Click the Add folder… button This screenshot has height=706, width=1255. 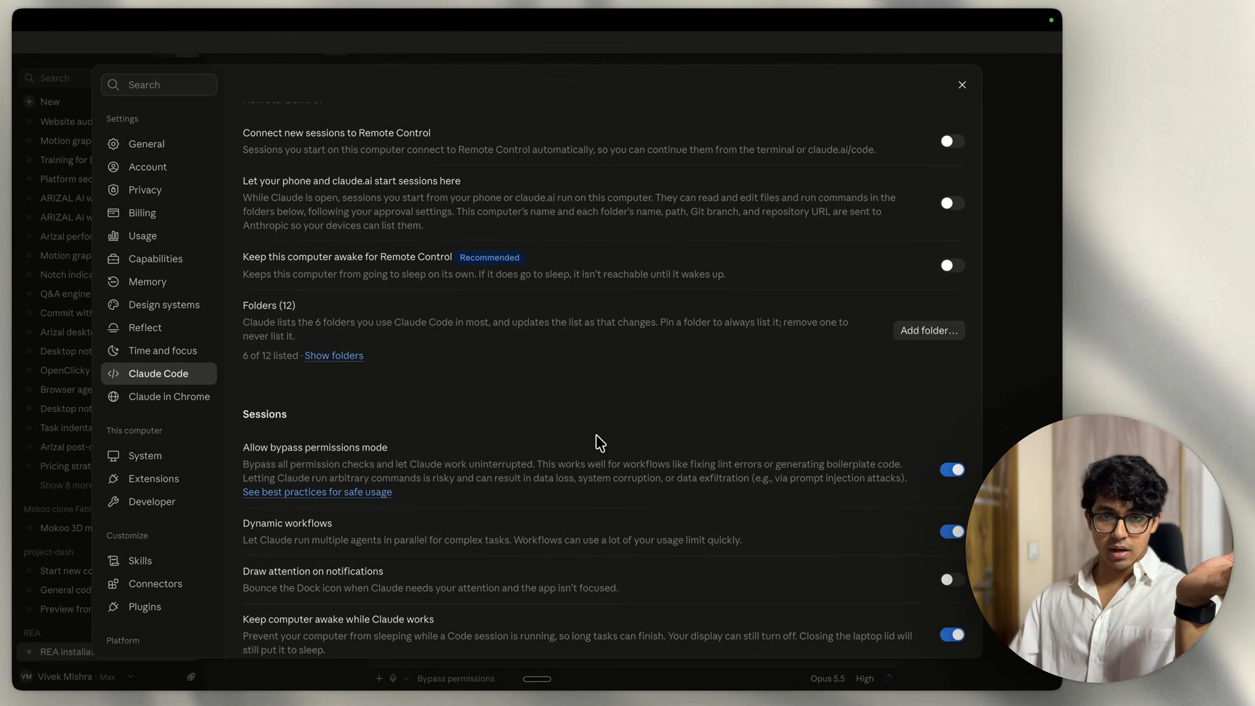pos(929,331)
